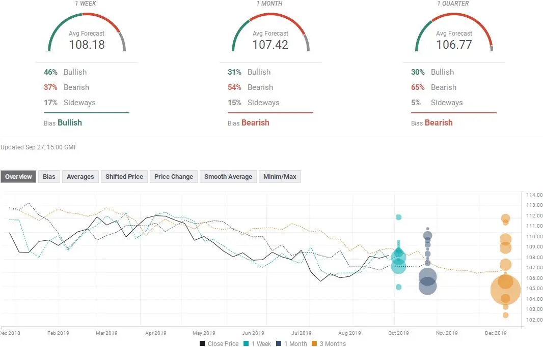Click 31% Bullish in the monthly forecast
The height and width of the screenshot is (347, 543).
[x=249, y=72]
